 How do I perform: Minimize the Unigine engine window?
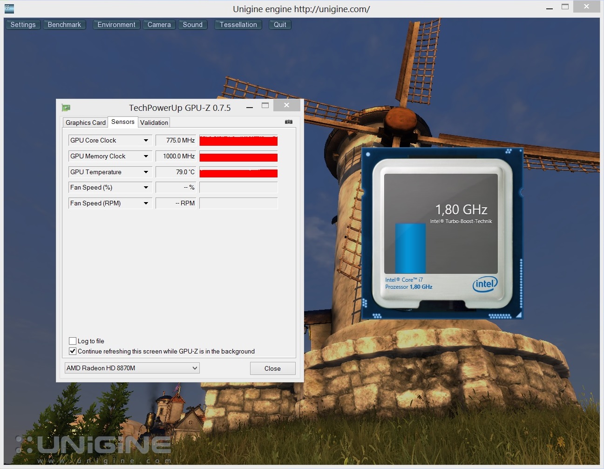[550, 8]
